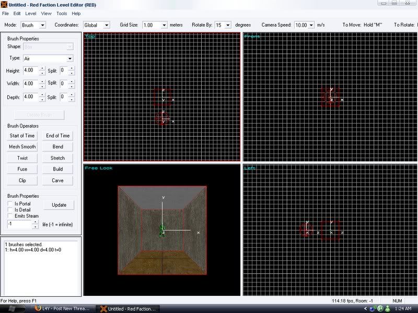Screen dimensions: 418x313
Task: Click the Carve operator button
Action: coord(58,180)
